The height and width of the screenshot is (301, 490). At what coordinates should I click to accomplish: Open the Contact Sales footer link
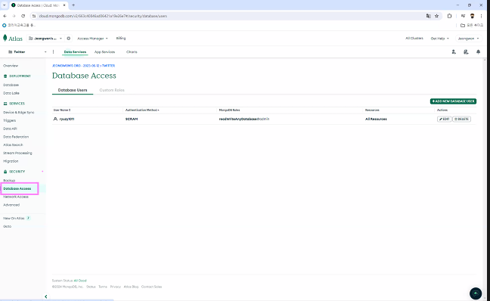151,287
